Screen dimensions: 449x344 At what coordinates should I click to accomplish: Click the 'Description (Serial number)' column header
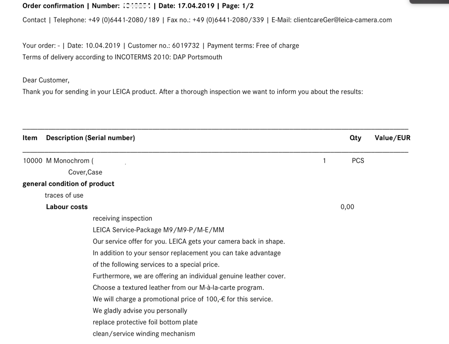[91, 138]
